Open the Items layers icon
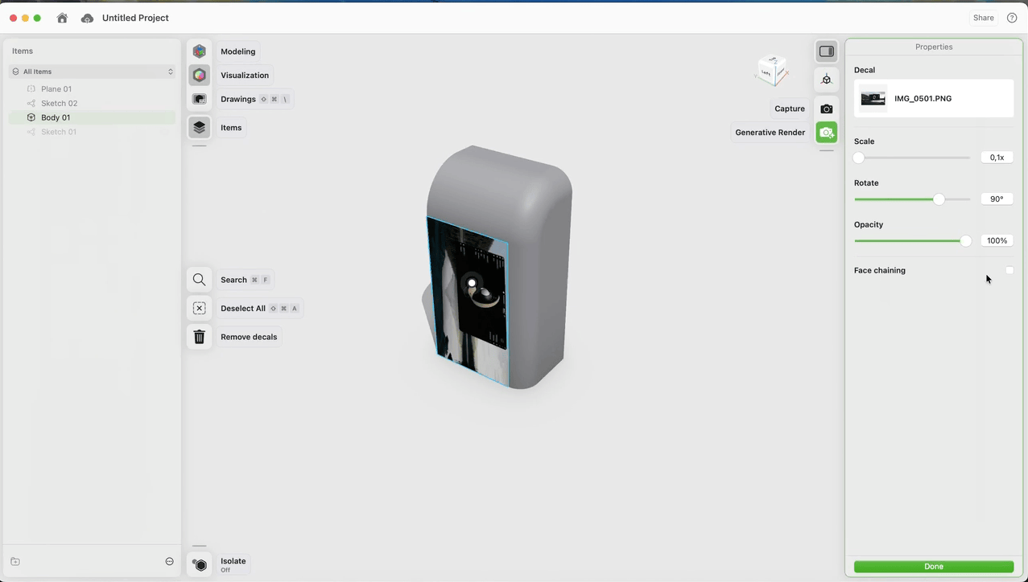 click(x=200, y=128)
